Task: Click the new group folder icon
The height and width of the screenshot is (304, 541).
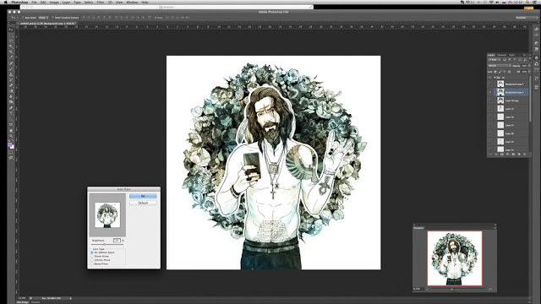Action: coord(513,154)
